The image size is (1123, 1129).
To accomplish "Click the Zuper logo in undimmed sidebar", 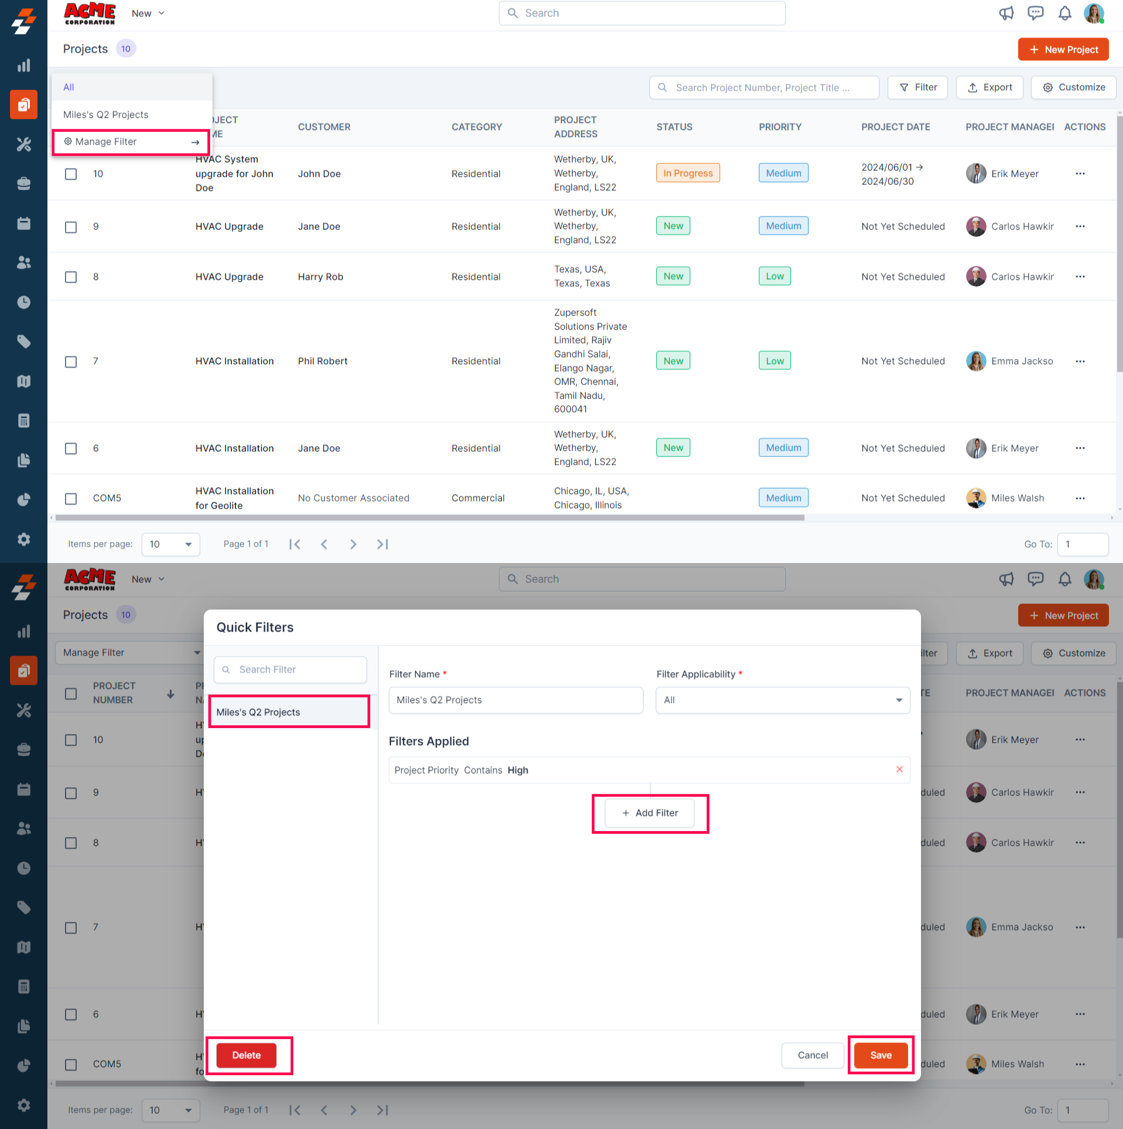I will pos(23,21).
